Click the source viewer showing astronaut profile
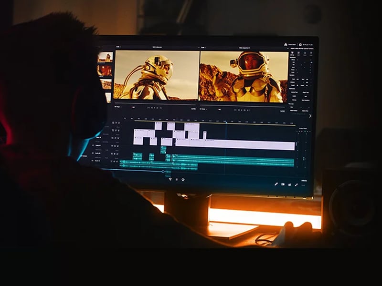The height and width of the screenshot is (286, 382). pos(157,75)
